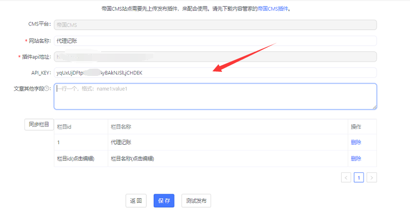The height and width of the screenshot is (215, 410).
Task: Edit the 栏目名称(点击编辑) cell
Action: coord(132,158)
